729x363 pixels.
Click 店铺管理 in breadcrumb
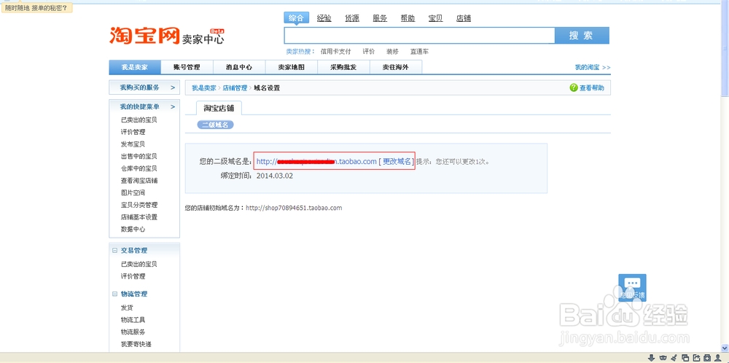pyautogui.click(x=235, y=88)
